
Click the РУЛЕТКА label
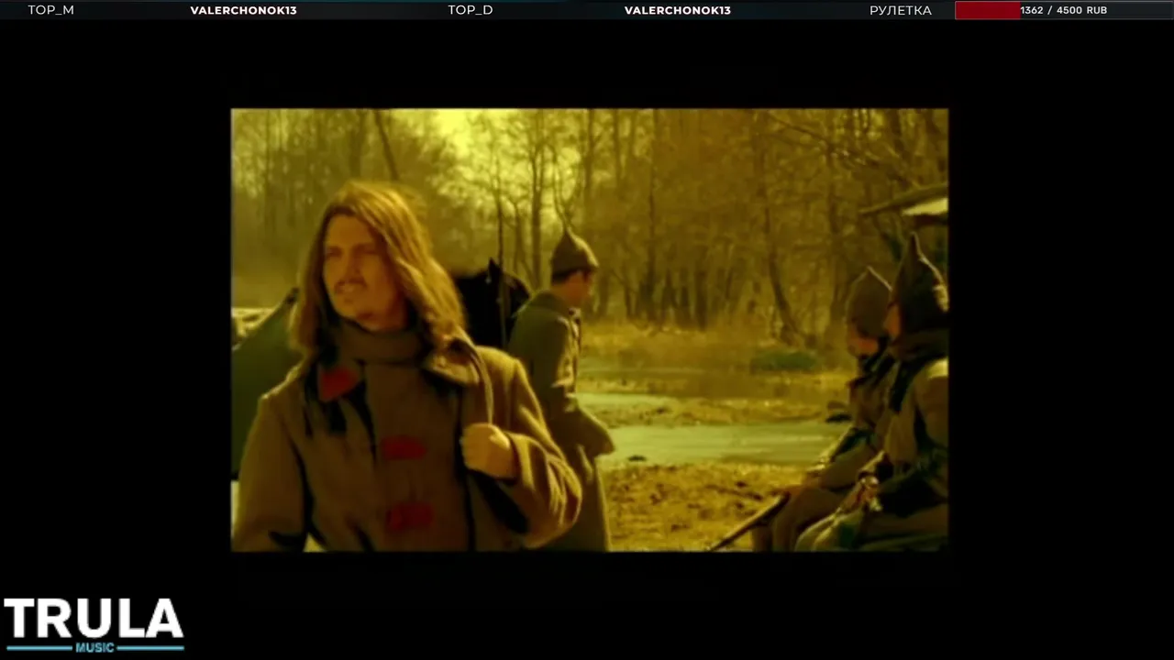point(901,10)
